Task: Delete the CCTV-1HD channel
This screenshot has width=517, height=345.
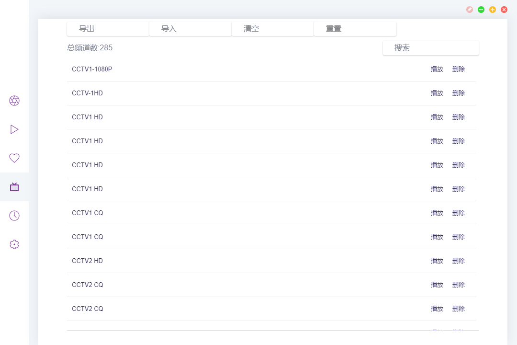Action: (x=458, y=93)
